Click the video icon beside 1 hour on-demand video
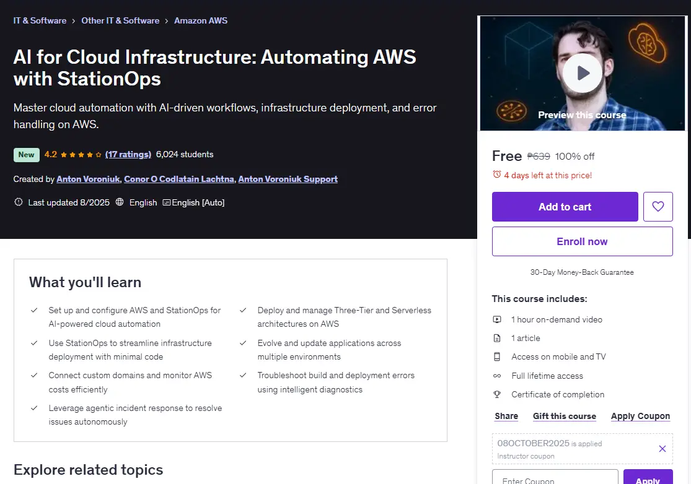The image size is (691, 484). tap(496, 319)
